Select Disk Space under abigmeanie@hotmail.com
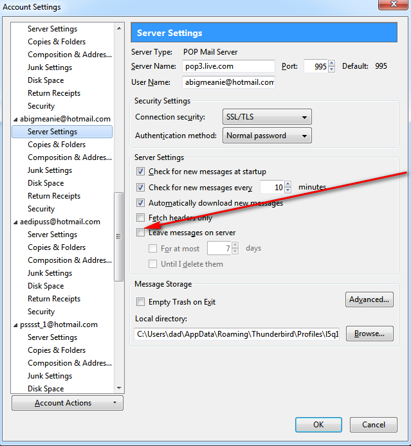411x446 pixels. point(46,183)
